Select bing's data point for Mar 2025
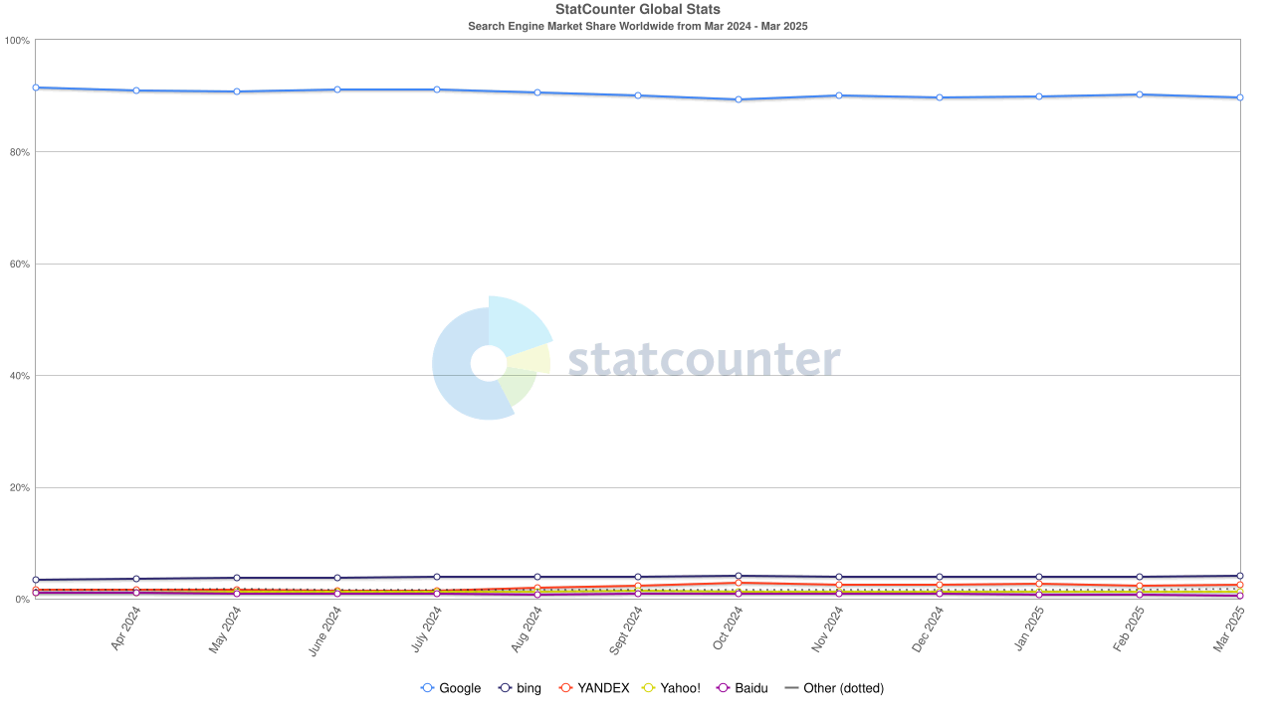This screenshot has width=1274, height=716. click(1239, 576)
